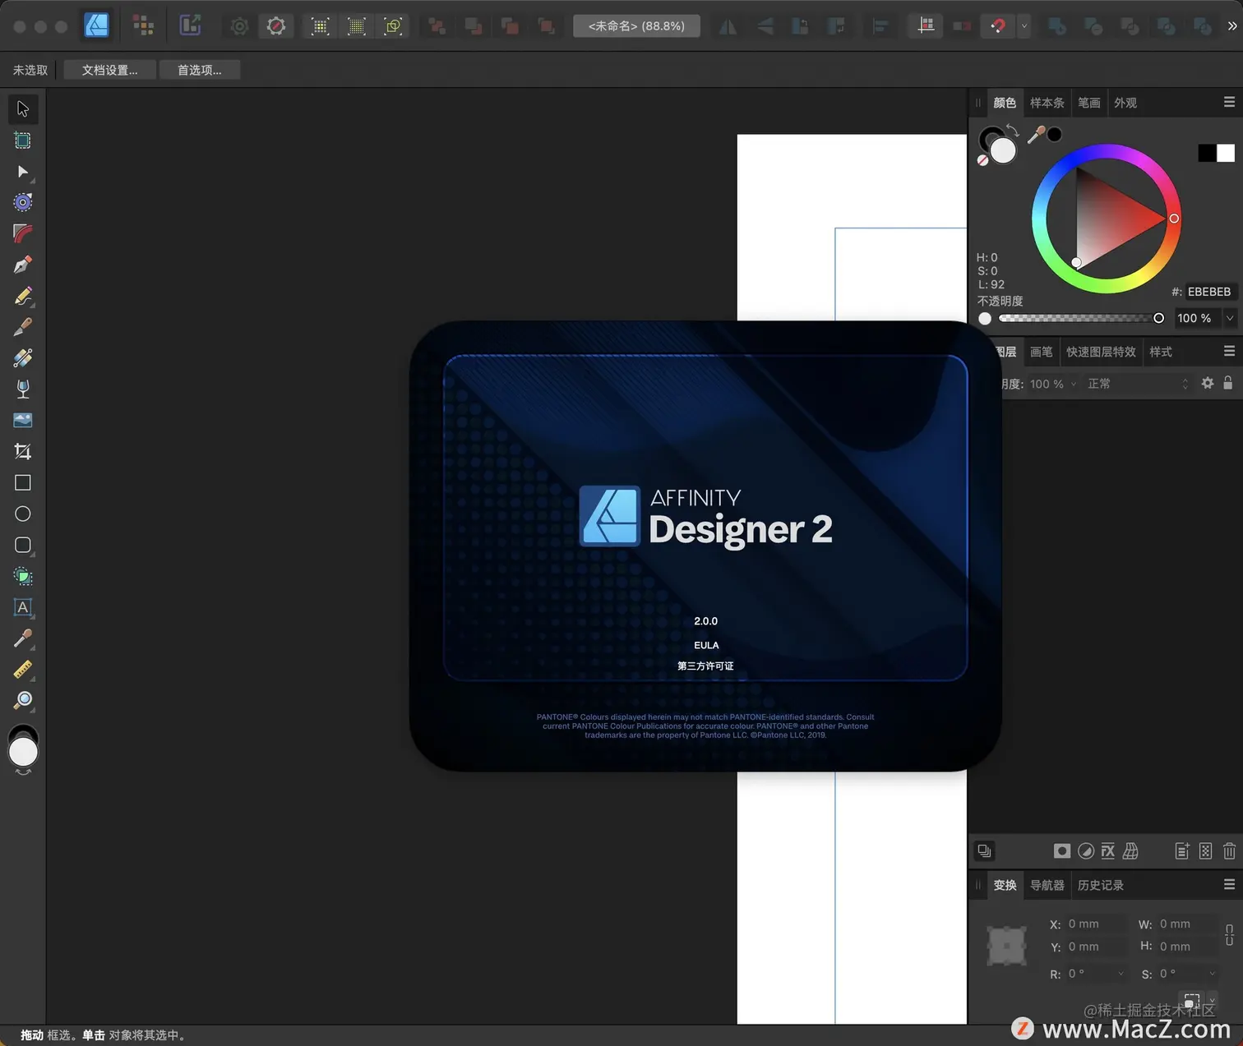The height and width of the screenshot is (1046, 1243).
Task: Delete layer using trash icon
Action: (1229, 851)
